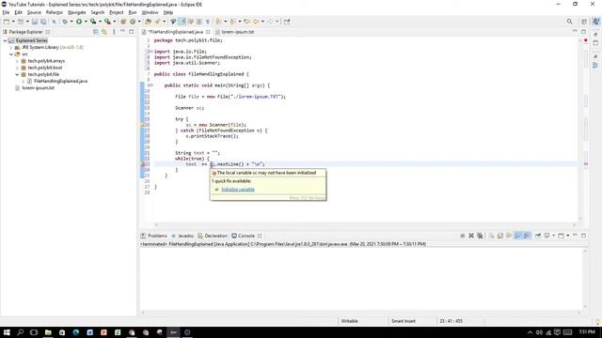This screenshot has height=338, width=602.
Task: Collapse the Explained Series project
Action: (x=5, y=40)
